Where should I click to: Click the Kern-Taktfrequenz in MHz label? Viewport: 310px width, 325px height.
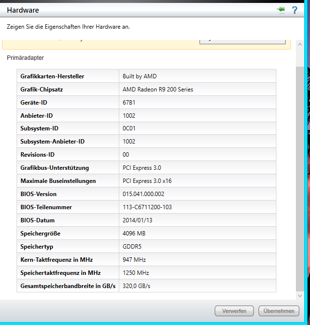pos(56,260)
